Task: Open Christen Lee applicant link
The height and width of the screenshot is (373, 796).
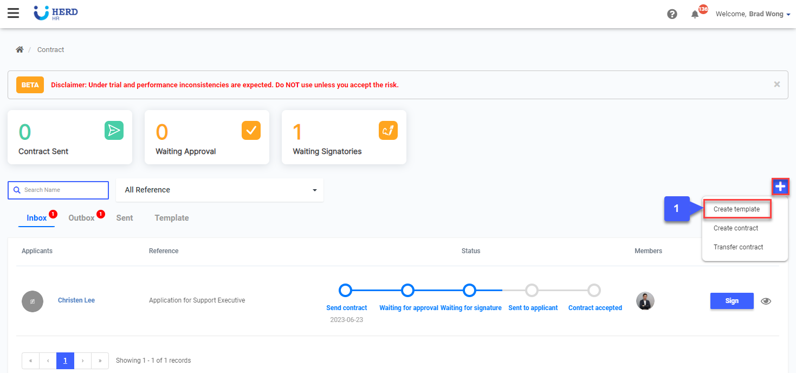Action: [x=76, y=300]
